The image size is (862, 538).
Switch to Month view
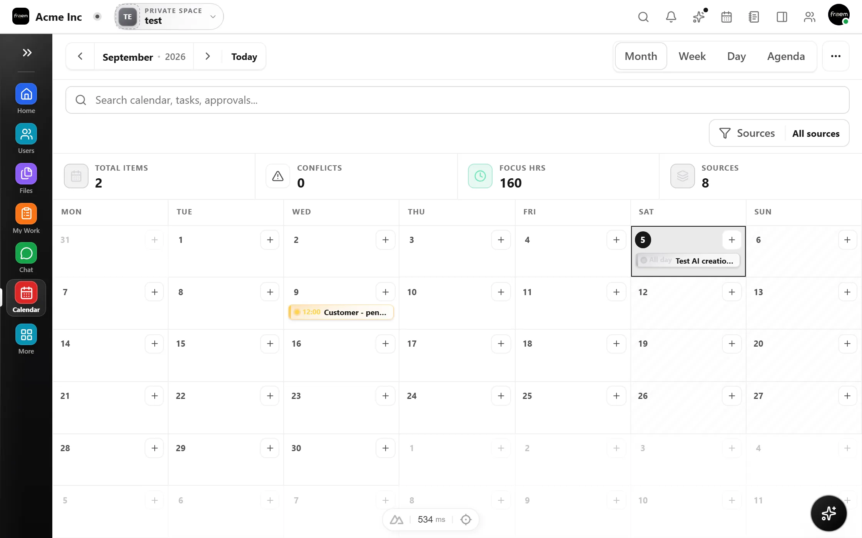point(641,56)
